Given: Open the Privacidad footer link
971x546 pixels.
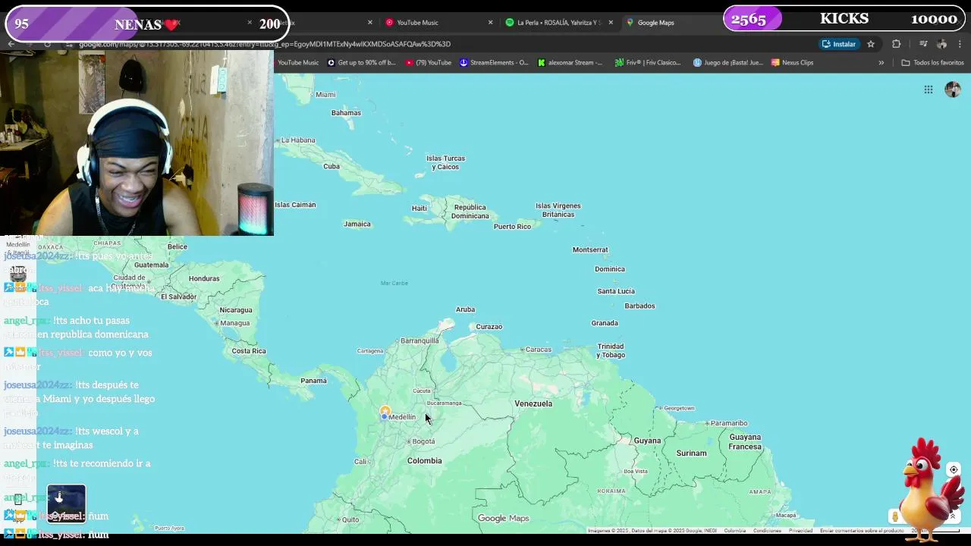Looking at the screenshot, I should (800, 531).
